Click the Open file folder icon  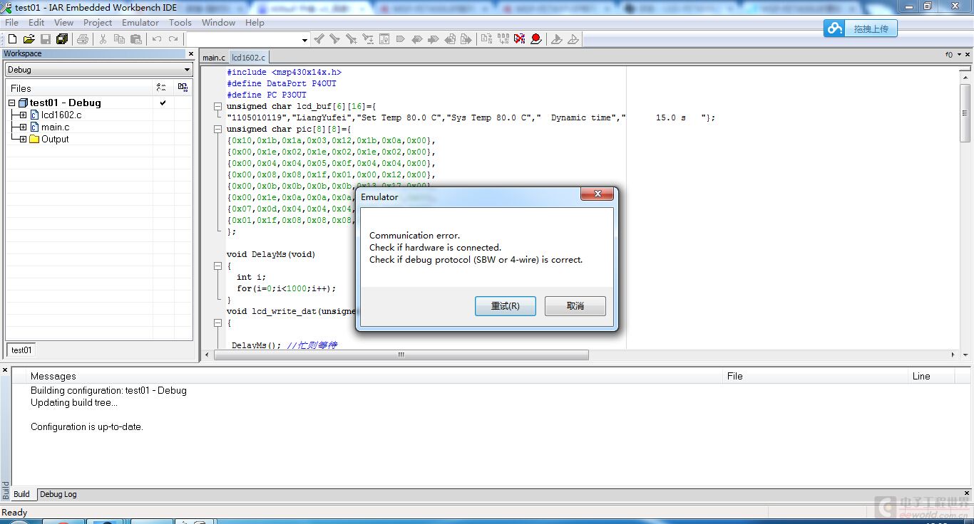coord(29,39)
